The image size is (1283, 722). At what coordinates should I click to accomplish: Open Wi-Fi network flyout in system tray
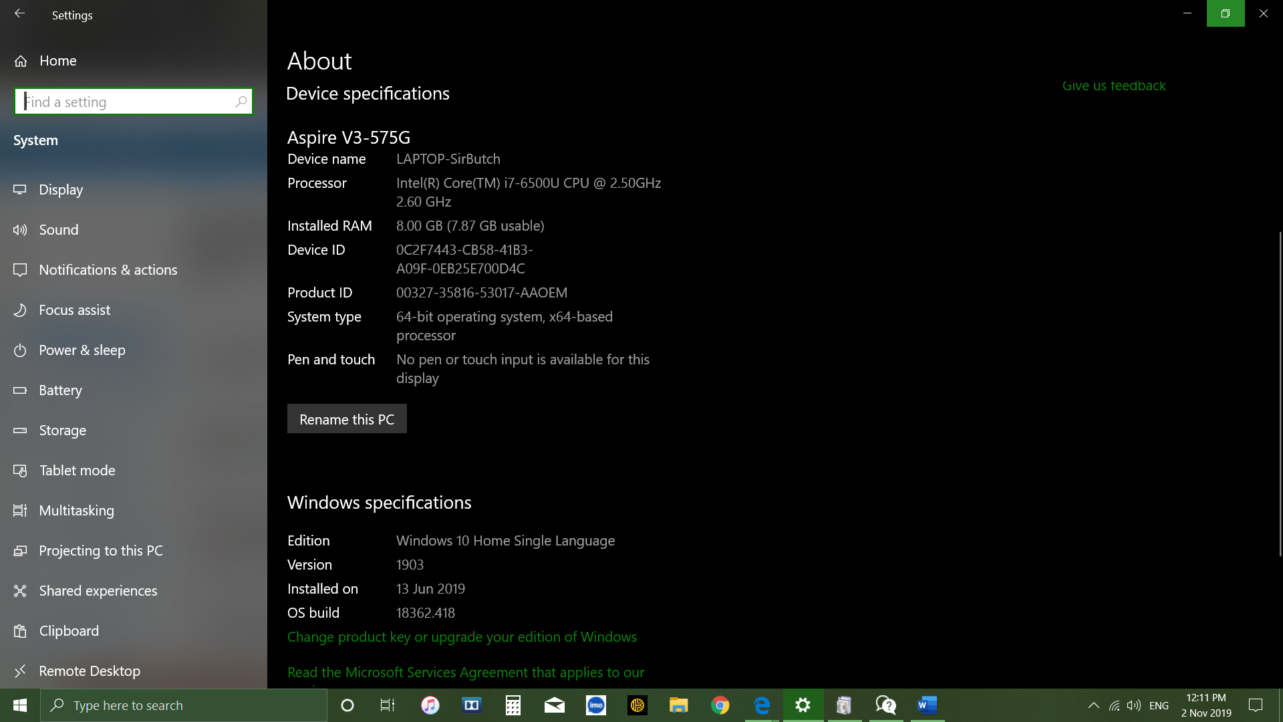[x=1115, y=705]
